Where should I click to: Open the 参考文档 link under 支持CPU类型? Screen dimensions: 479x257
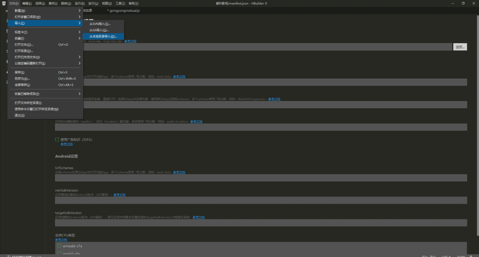[x=61, y=240]
